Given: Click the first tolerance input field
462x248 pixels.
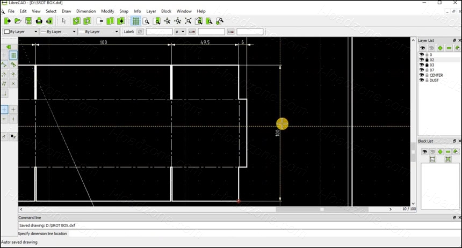Looking at the screenshot, I should pos(211,32).
